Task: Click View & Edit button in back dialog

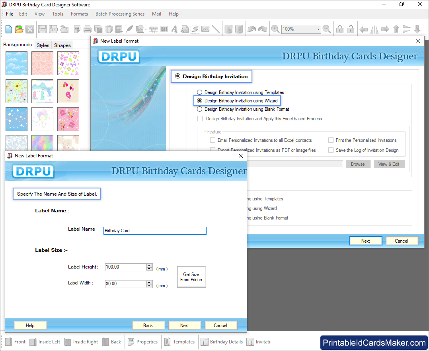Action: coord(389,164)
